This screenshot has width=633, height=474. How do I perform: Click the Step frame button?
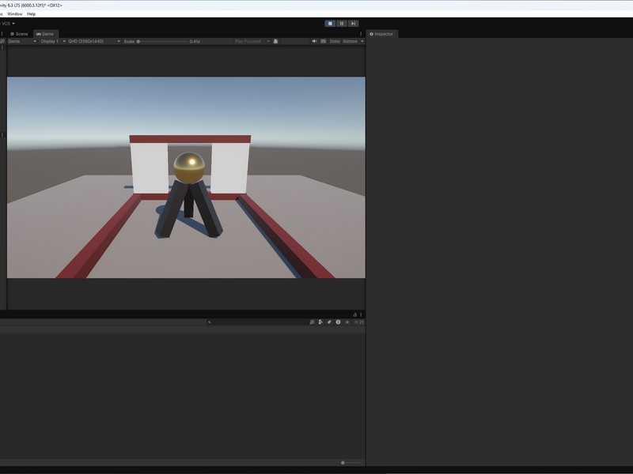point(353,24)
